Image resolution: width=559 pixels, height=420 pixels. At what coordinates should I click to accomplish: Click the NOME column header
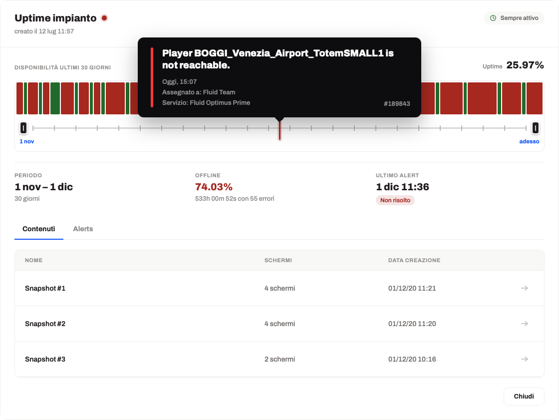[33, 260]
